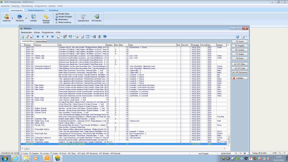
Task: Click the vertical scrollbar thumb in list
Action: tap(228, 139)
